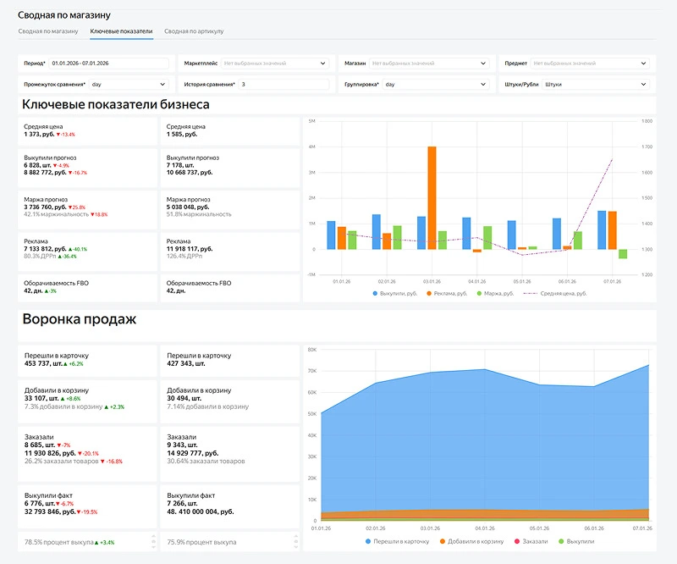
Task: Toggle the Выкупили funnel legend series
Action: (x=576, y=541)
